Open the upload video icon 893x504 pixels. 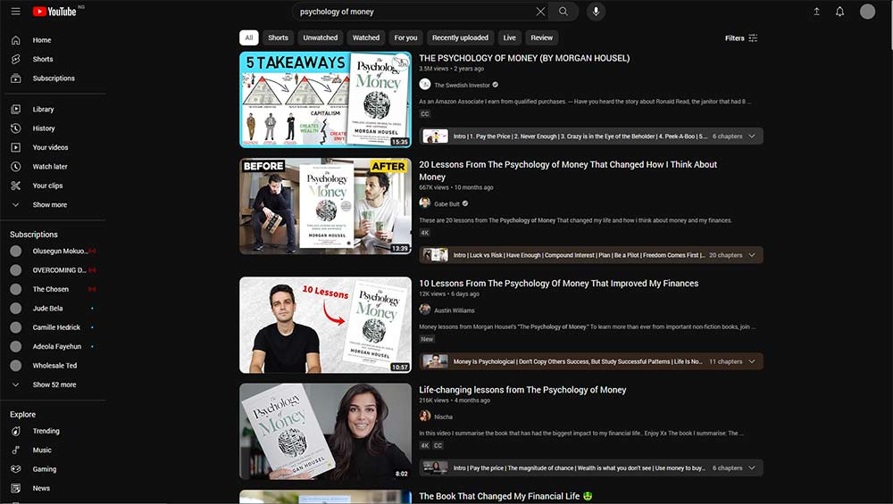click(x=817, y=12)
